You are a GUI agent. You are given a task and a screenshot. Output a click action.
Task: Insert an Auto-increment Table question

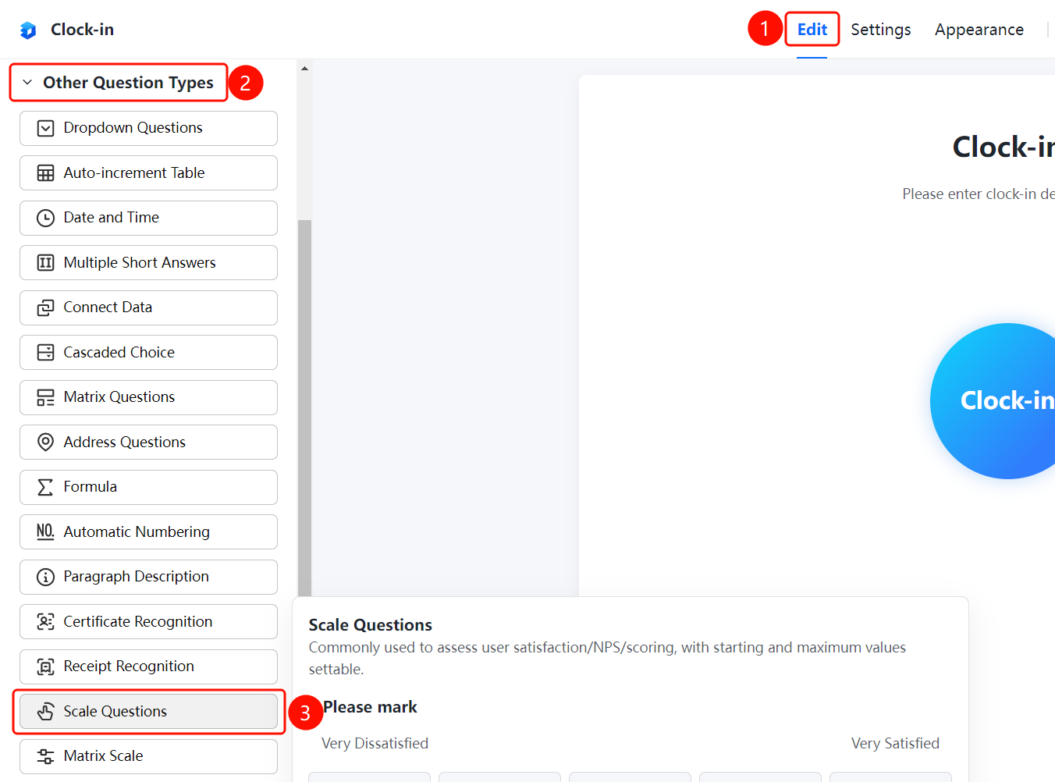point(148,173)
